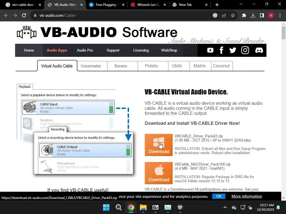Click the Mac Download button for VBCable_MACDriver_Pack108.zip

(x=159, y=173)
